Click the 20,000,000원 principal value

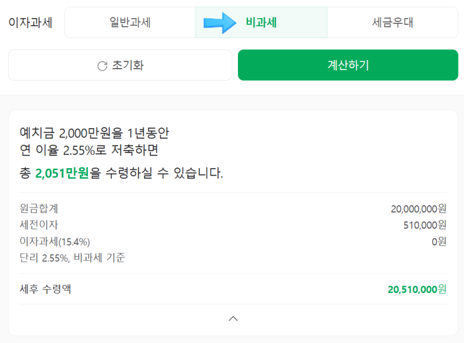coord(418,209)
